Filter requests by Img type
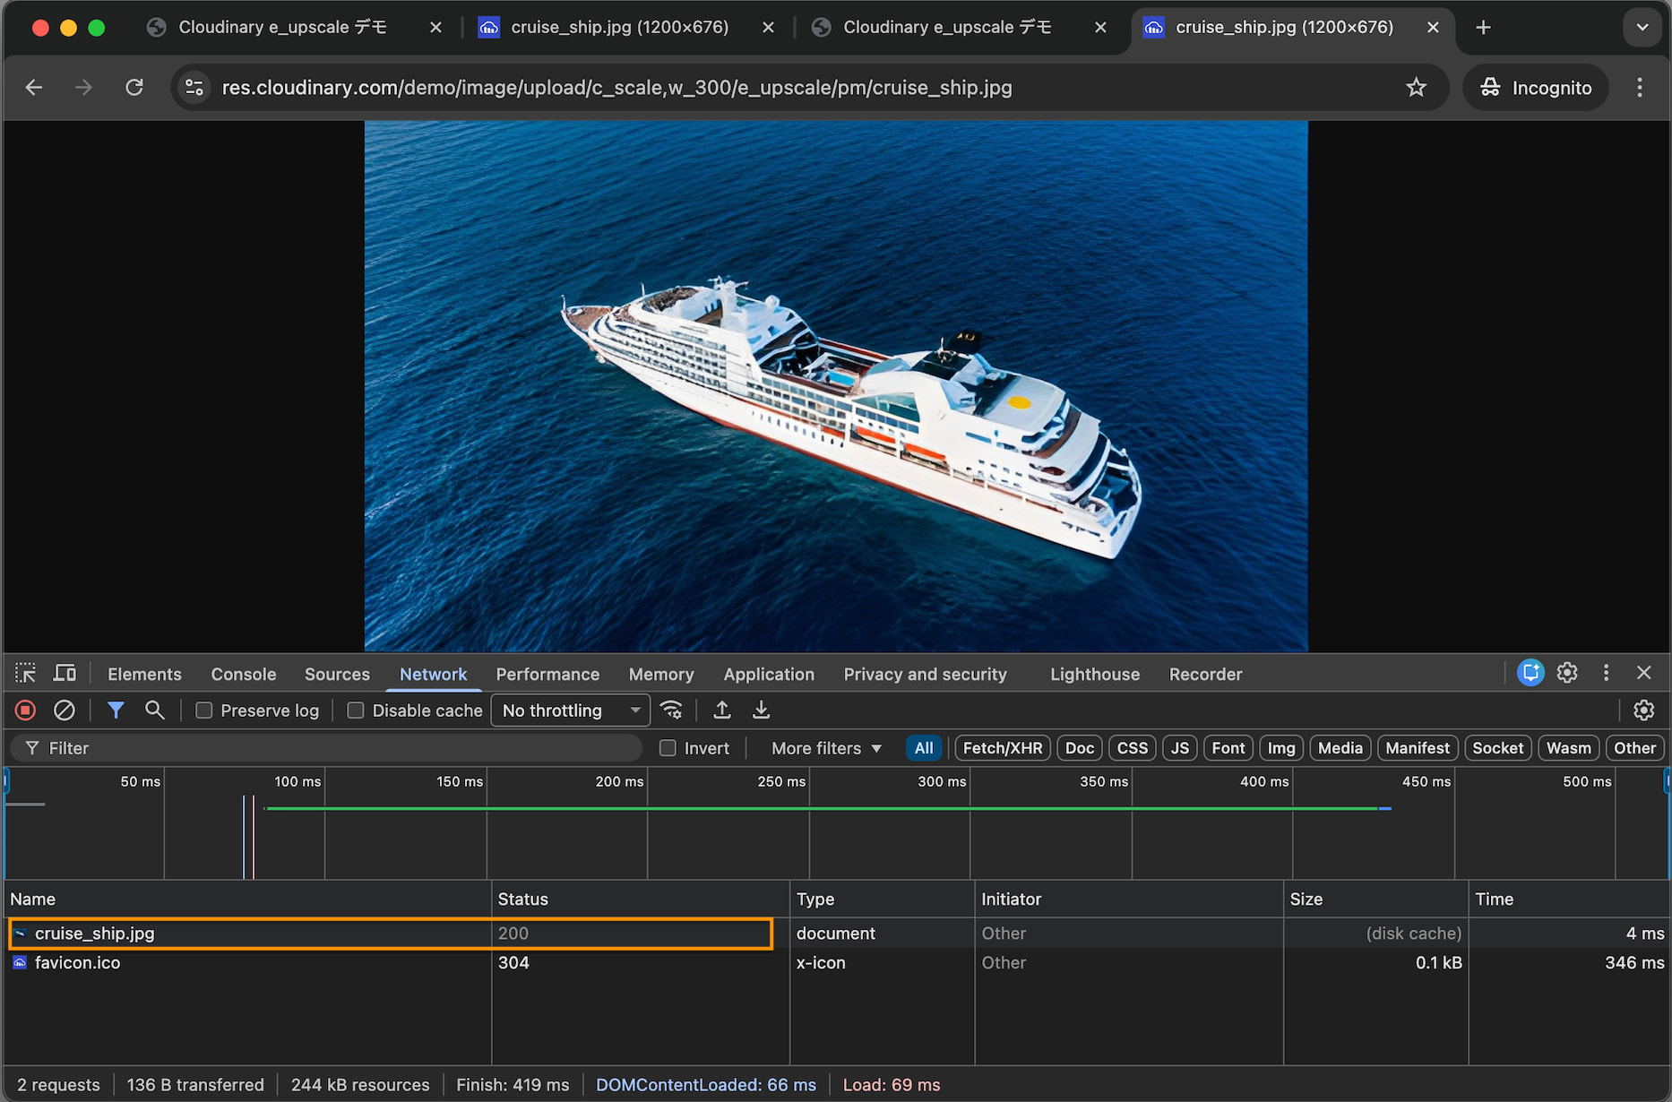The width and height of the screenshot is (1672, 1102). click(1280, 748)
